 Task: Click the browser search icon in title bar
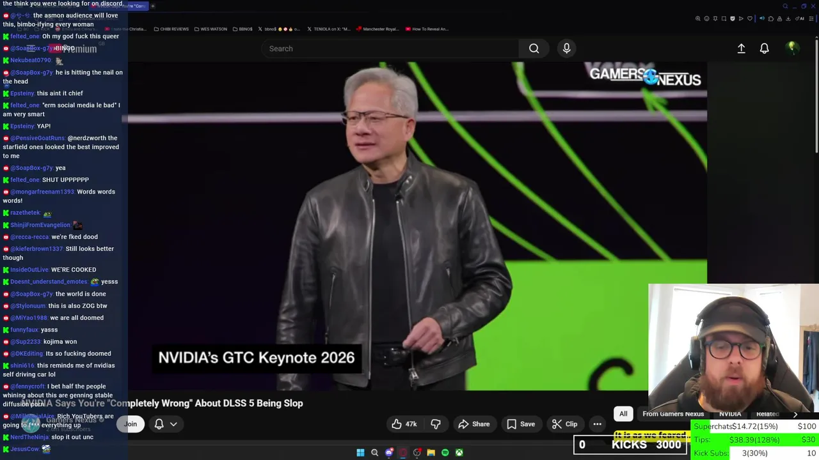click(785, 6)
